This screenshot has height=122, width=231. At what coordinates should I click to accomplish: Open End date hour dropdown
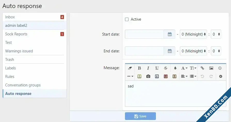tap(193, 51)
